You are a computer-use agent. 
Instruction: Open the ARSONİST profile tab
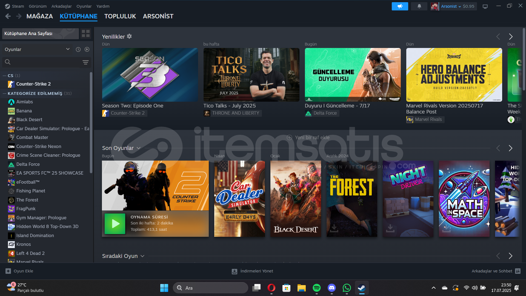coord(158,16)
